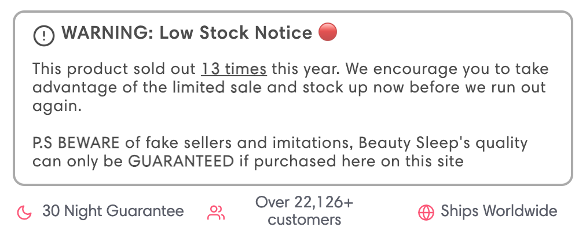
Task: Click the customers people icon
Action: point(215,213)
